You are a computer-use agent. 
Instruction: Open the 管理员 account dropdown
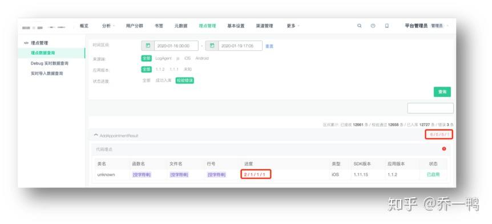(x=439, y=26)
